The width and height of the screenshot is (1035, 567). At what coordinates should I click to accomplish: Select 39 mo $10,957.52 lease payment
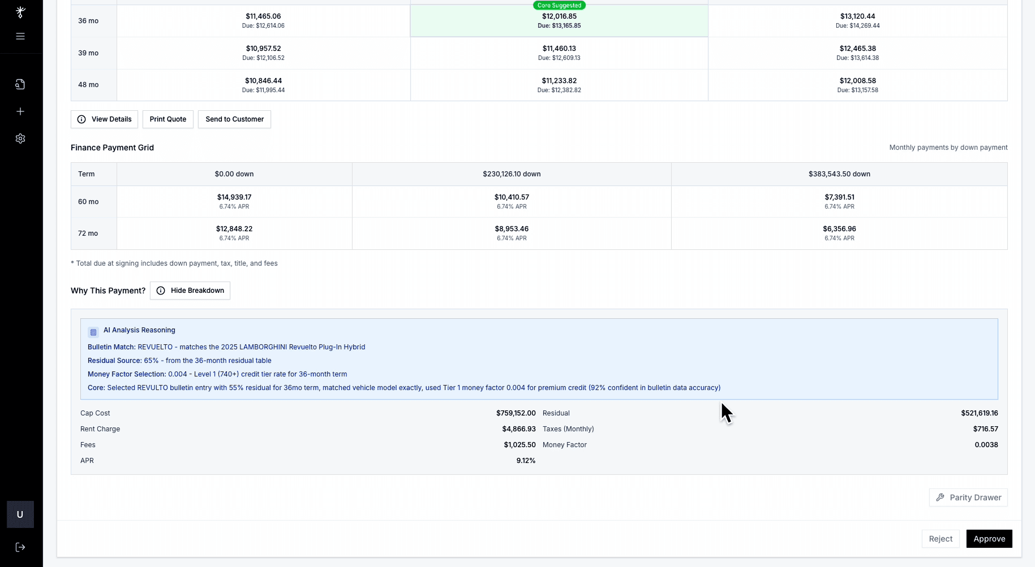(263, 53)
